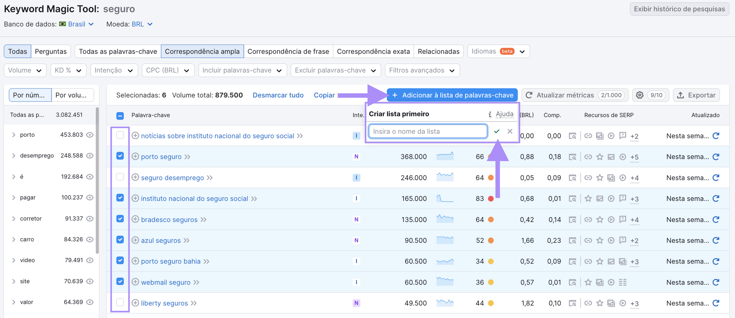This screenshot has width=735, height=318.
Task: Select the Relacionadas tab
Action: [x=438, y=51]
